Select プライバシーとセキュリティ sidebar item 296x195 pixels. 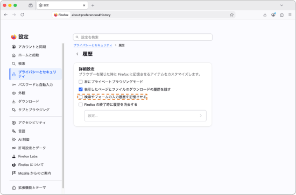pos(36,74)
